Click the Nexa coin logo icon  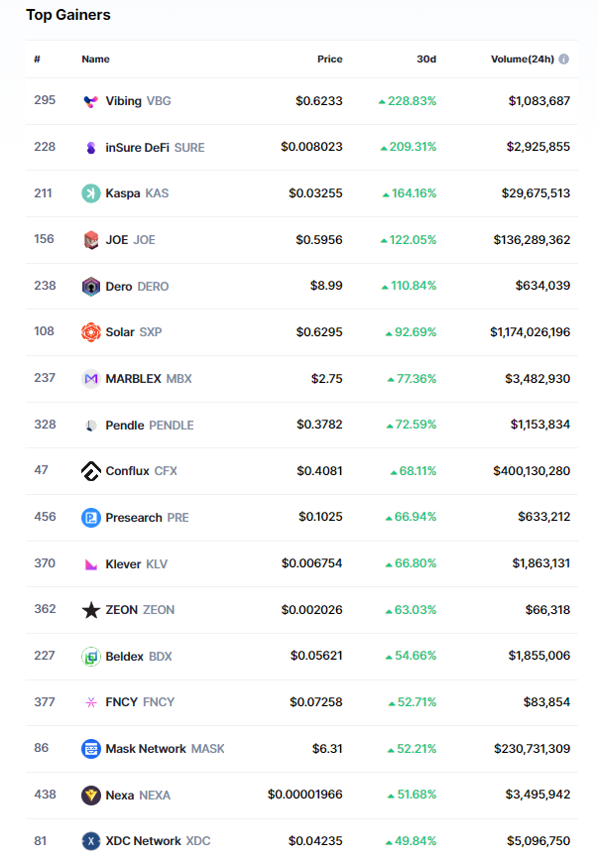pyautogui.click(x=91, y=796)
